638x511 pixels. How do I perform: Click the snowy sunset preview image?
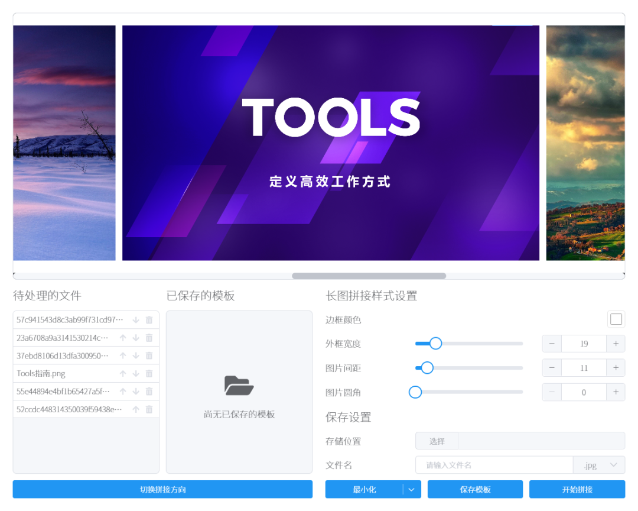click(64, 143)
